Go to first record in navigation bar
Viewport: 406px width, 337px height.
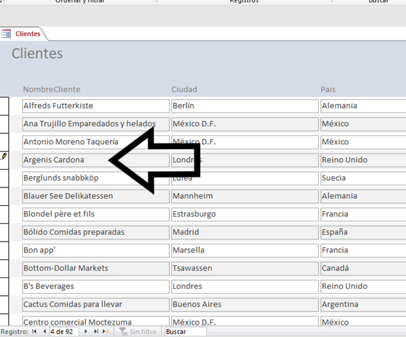(35, 332)
